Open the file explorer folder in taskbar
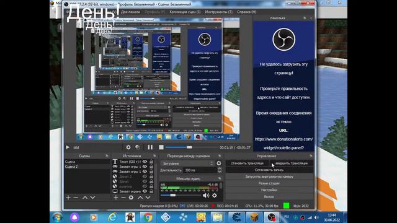 point(218,217)
